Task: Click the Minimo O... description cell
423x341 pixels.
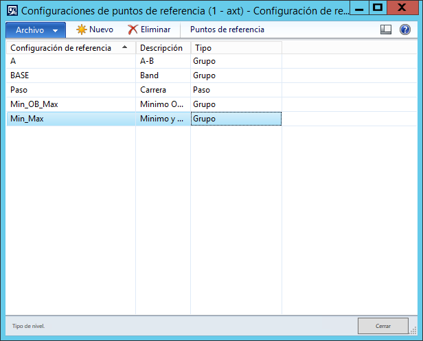Action: [x=163, y=104]
